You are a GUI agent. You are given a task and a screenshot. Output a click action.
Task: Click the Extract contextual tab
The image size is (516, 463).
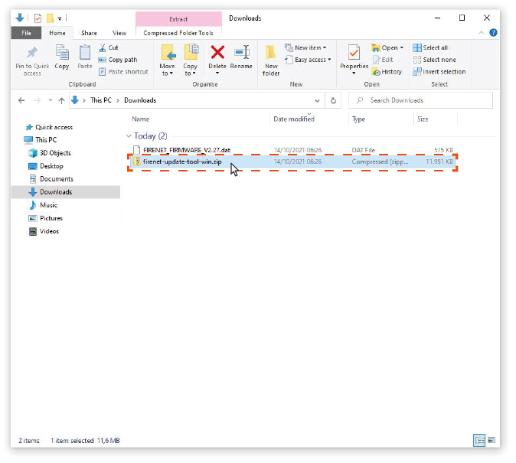tap(178, 19)
